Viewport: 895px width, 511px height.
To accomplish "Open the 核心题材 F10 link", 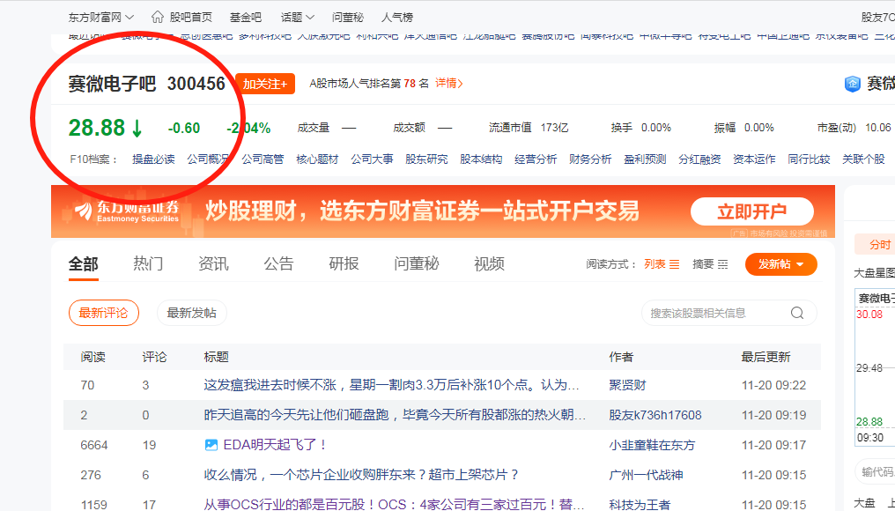I will point(317,159).
